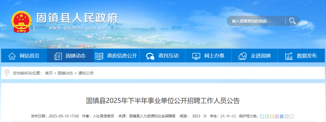The height and width of the screenshot is (122, 326).
Task: Click the national emblem logo
Action: tap(21, 22)
